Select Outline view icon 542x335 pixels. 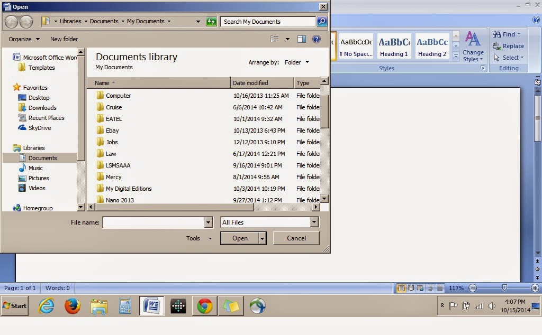coord(430,288)
